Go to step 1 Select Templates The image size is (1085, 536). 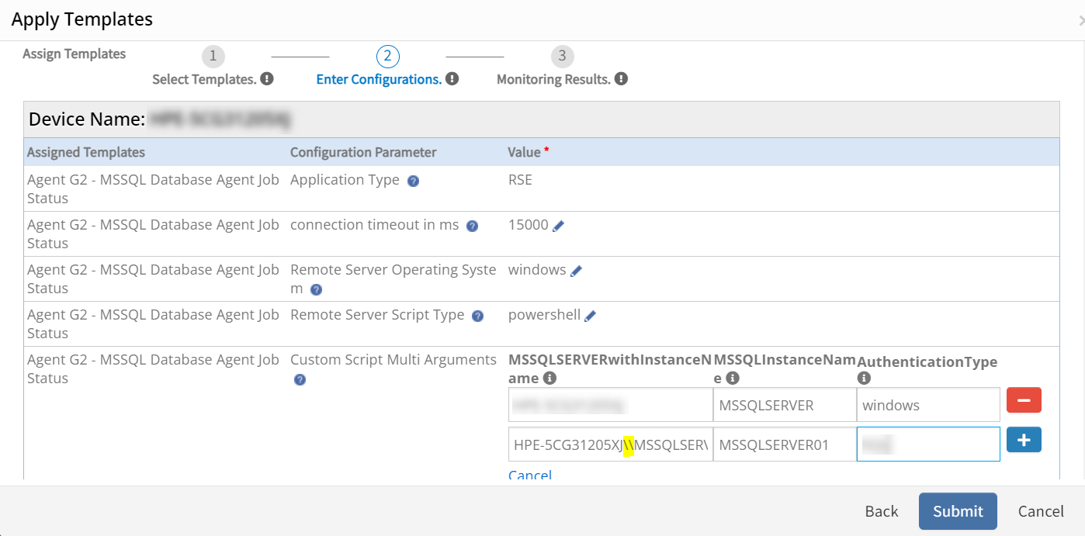(213, 55)
